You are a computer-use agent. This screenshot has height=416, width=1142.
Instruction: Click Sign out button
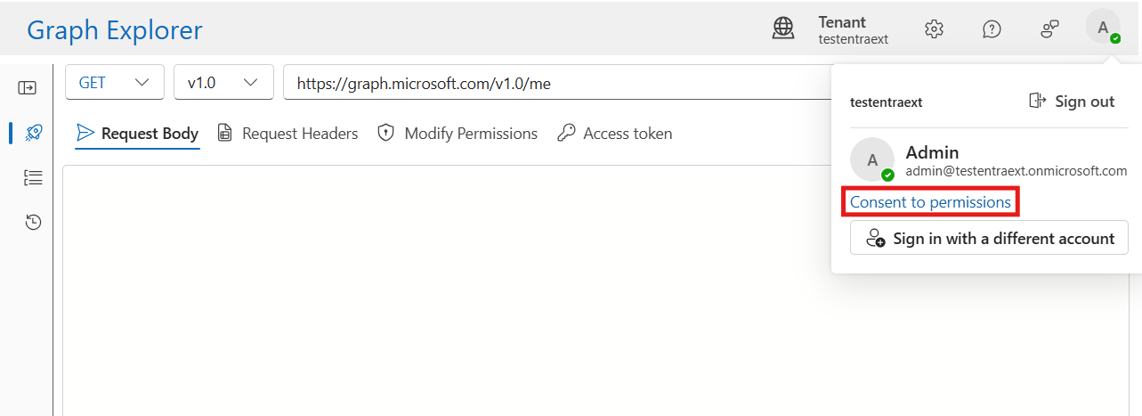click(1072, 101)
